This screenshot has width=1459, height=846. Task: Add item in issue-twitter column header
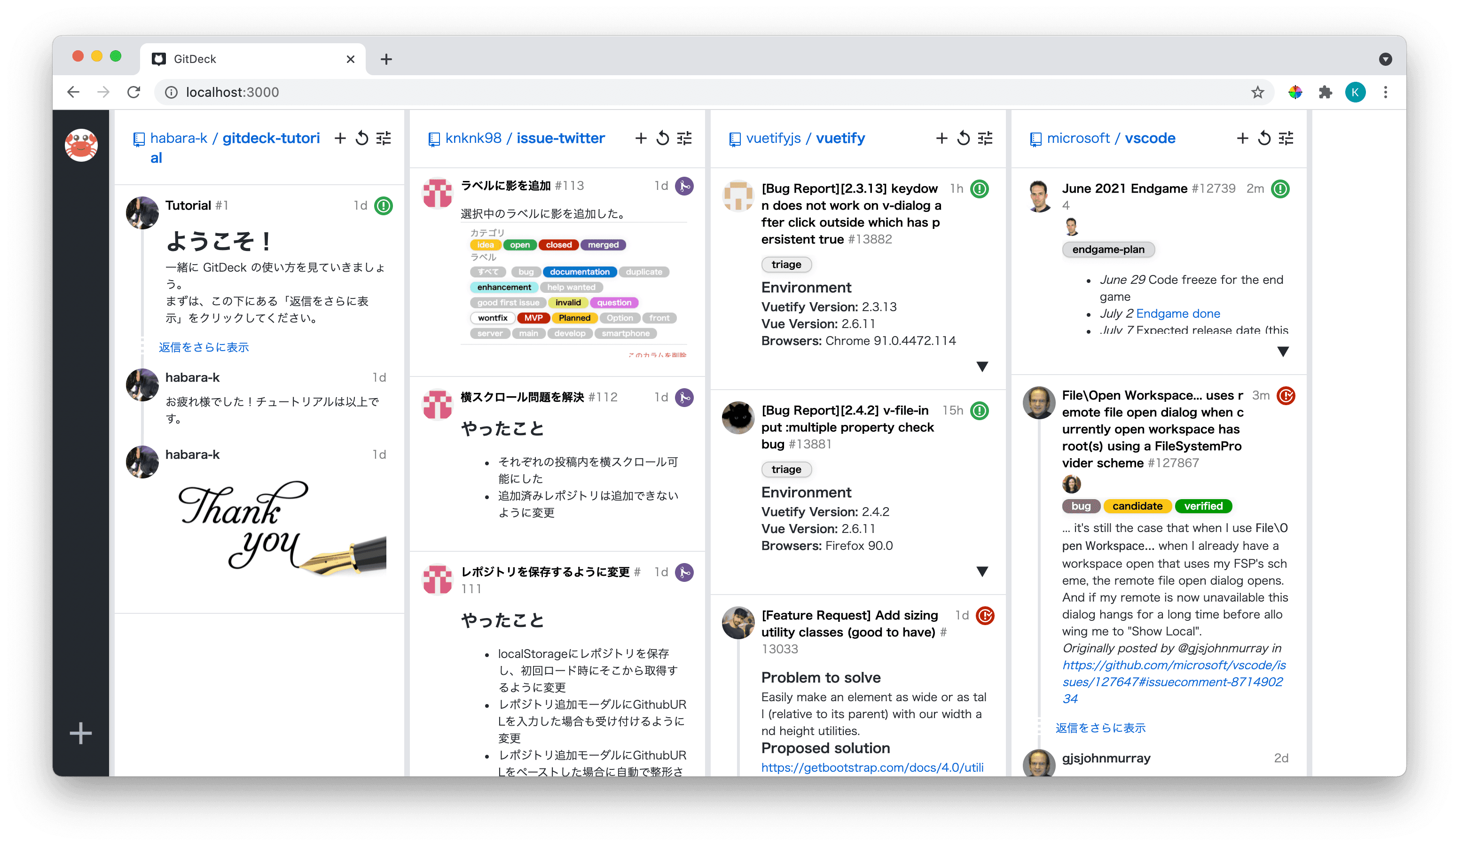point(641,138)
